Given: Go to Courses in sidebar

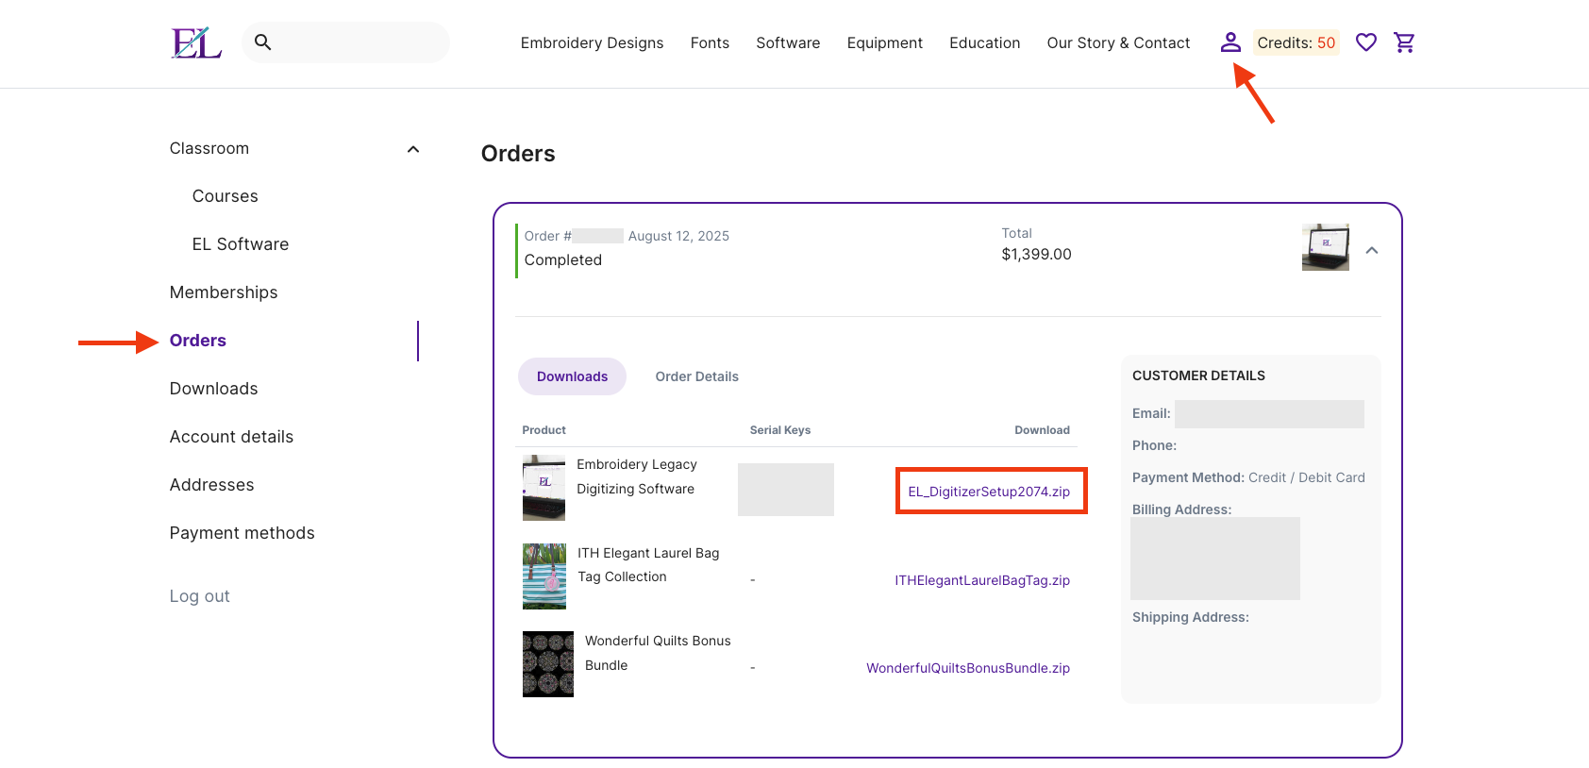Looking at the screenshot, I should click(x=226, y=196).
